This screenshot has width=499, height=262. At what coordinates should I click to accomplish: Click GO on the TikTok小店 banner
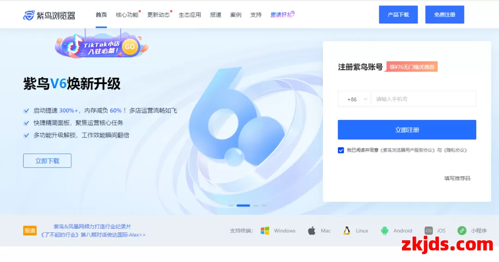coord(129,47)
